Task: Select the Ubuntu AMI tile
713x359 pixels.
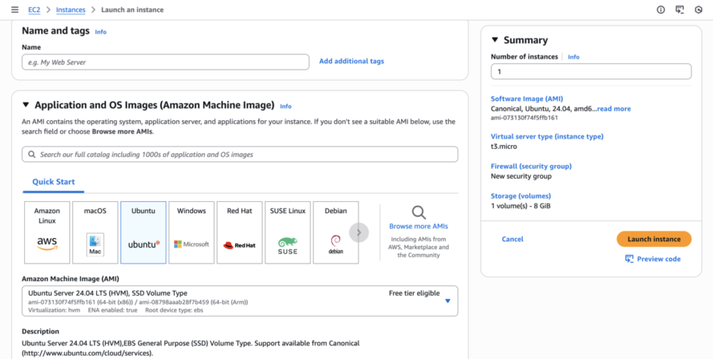Action: pos(143,232)
